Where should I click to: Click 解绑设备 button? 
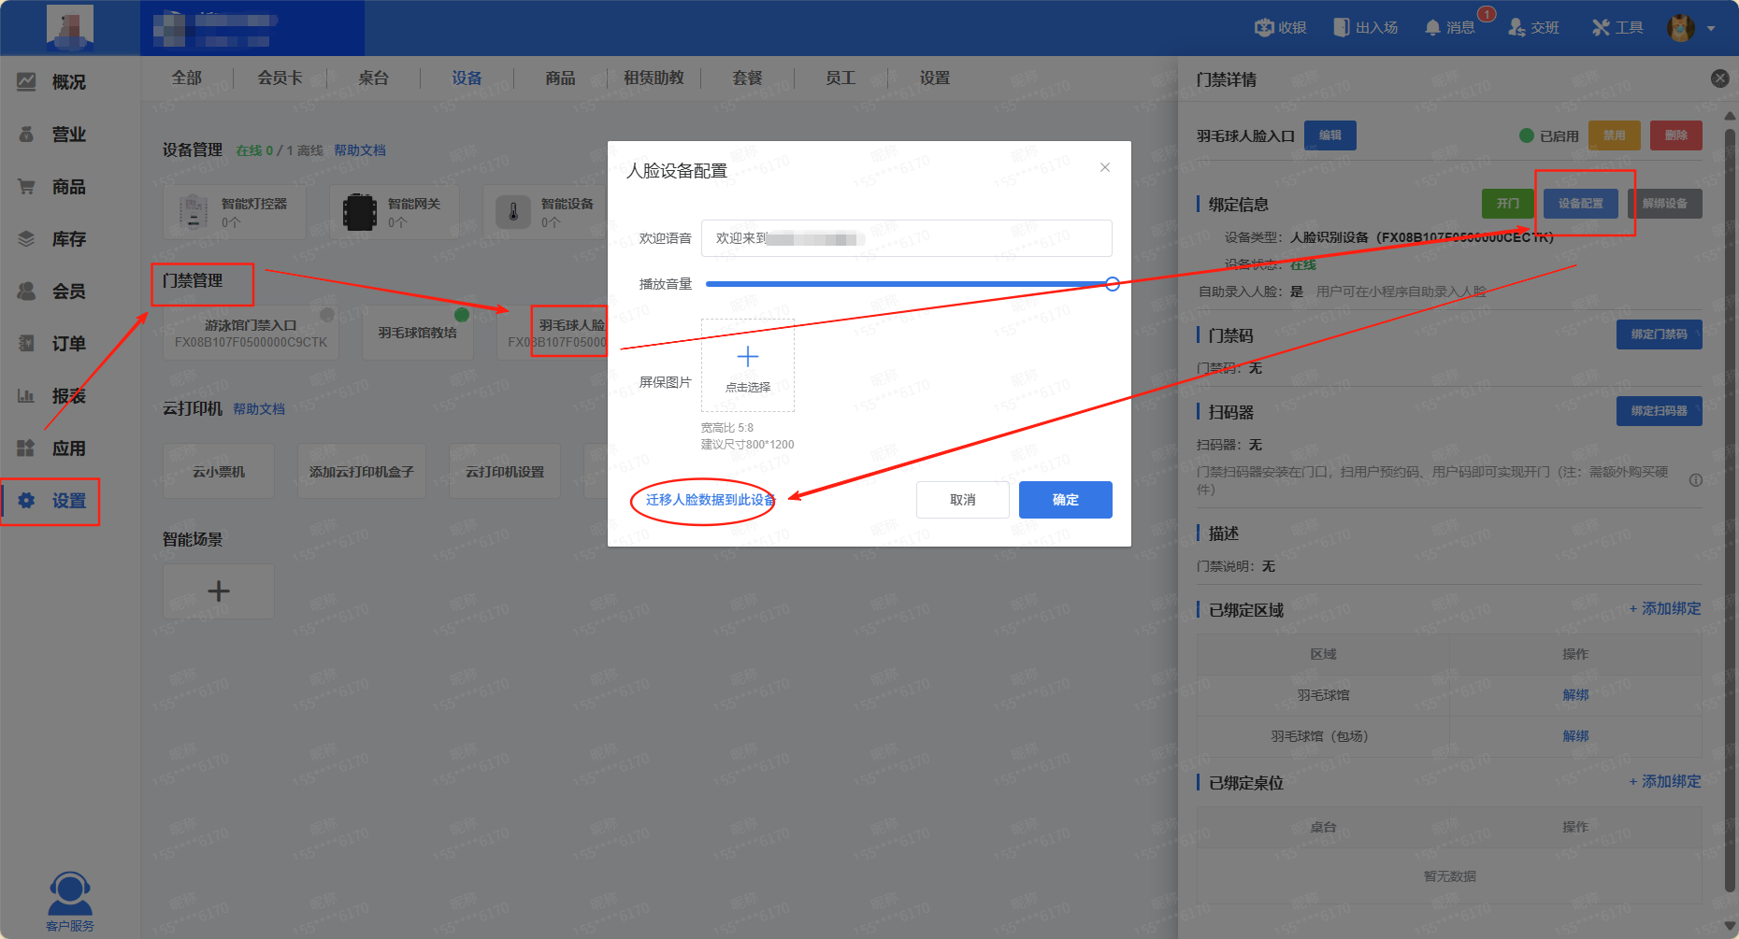tap(1665, 204)
